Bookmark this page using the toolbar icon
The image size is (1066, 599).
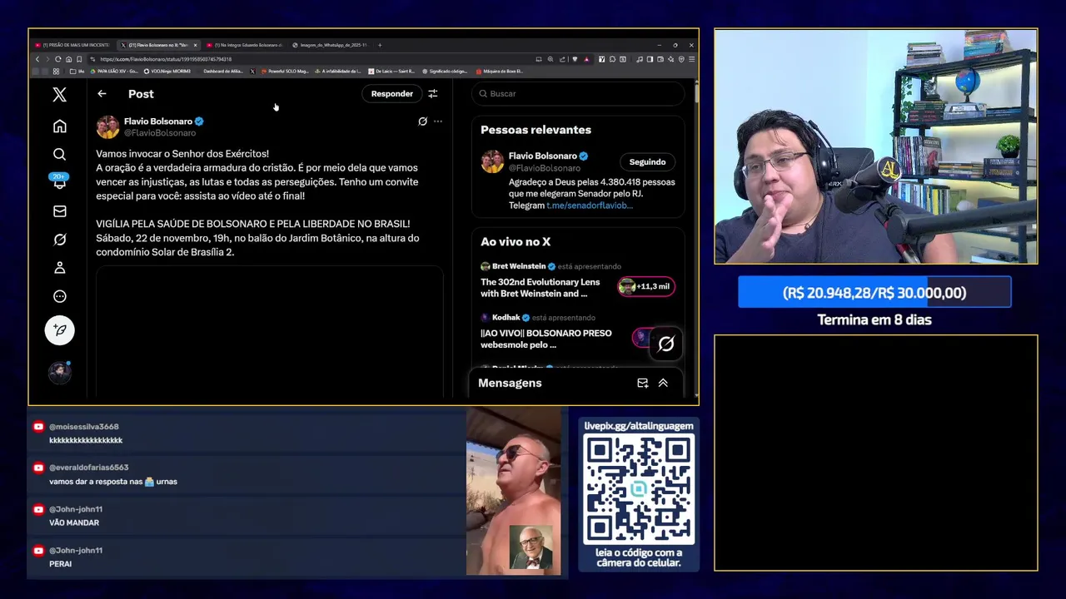coord(79,59)
